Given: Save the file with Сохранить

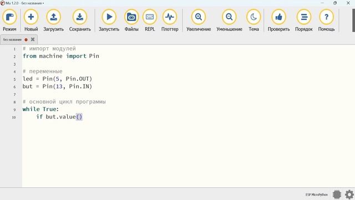Looking at the screenshot, I should click(80, 21).
